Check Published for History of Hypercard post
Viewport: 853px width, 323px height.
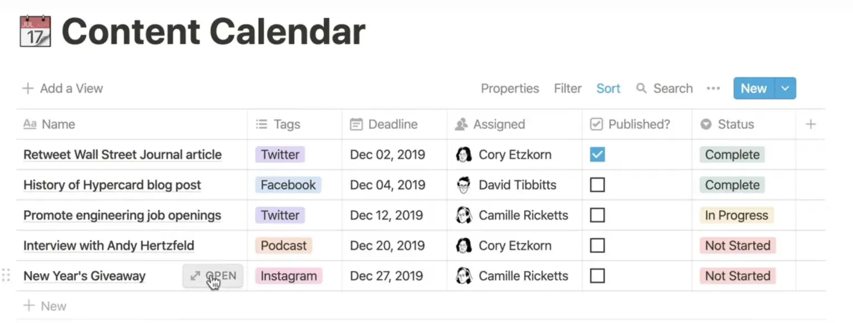pyautogui.click(x=597, y=185)
